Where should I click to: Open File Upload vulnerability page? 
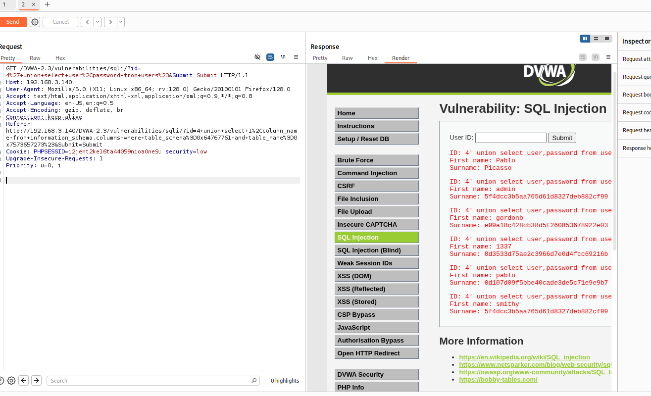[x=377, y=211]
